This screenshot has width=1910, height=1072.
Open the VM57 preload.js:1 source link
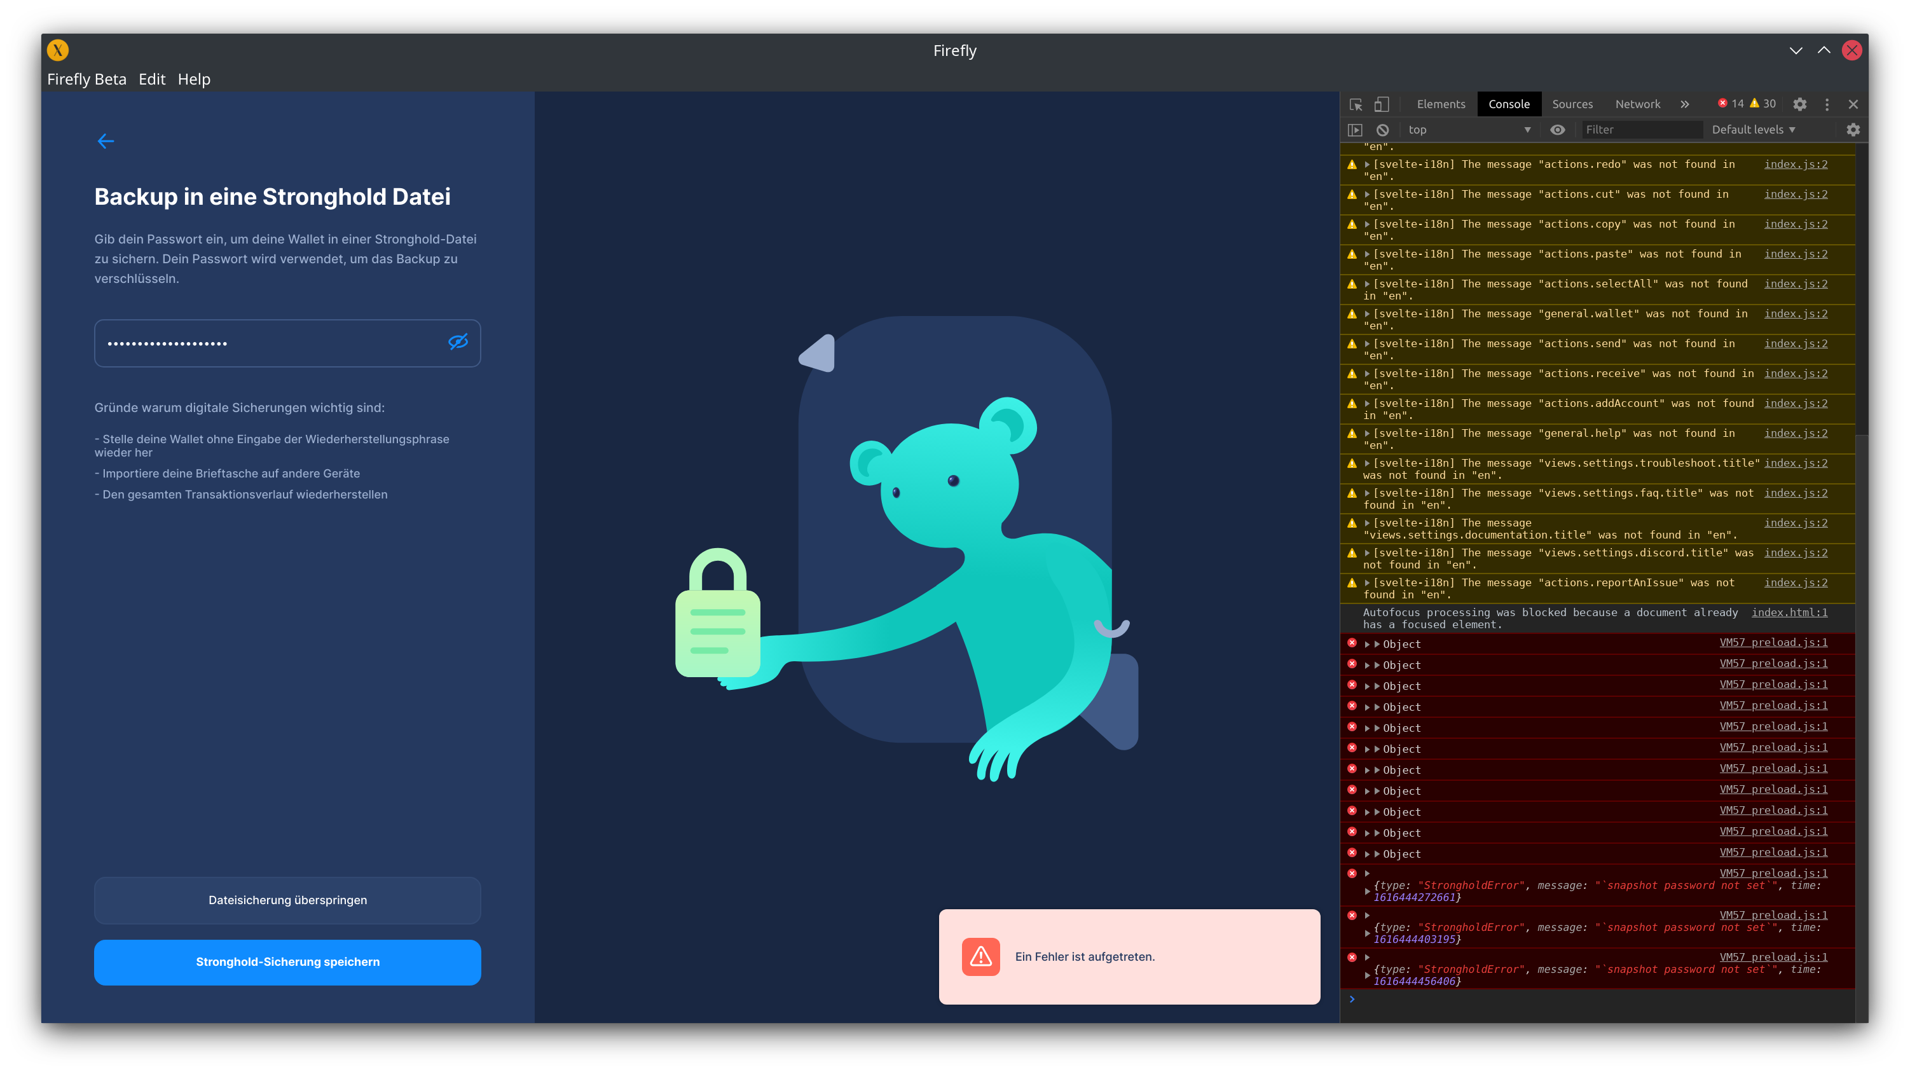(1773, 642)
